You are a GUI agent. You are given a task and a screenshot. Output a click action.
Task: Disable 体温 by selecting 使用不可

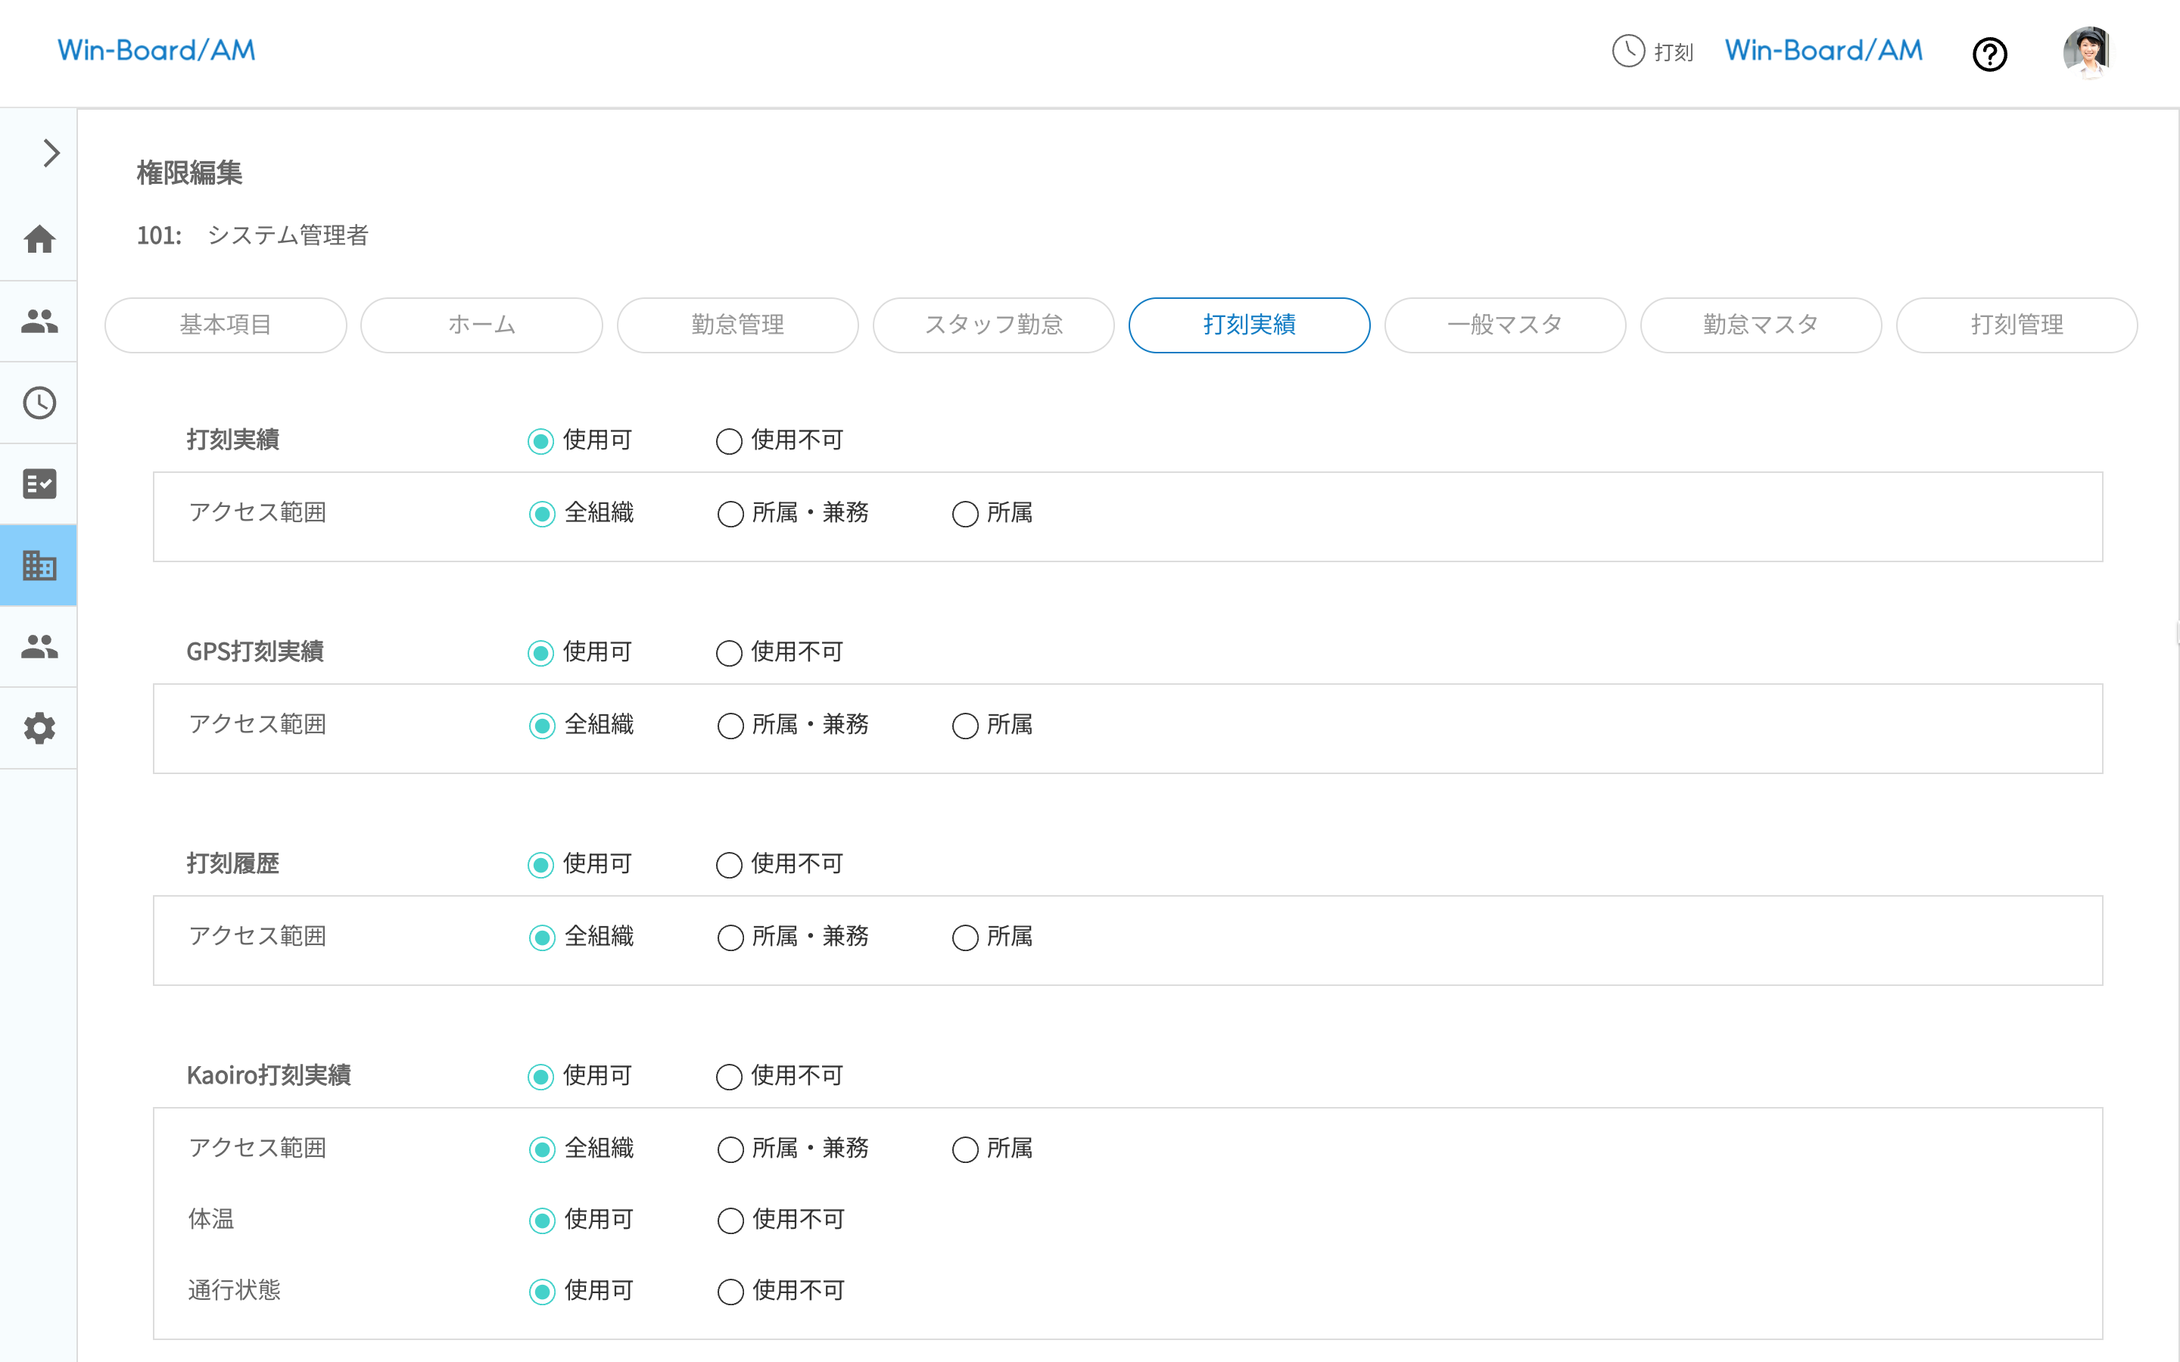tap(730, 1221)
